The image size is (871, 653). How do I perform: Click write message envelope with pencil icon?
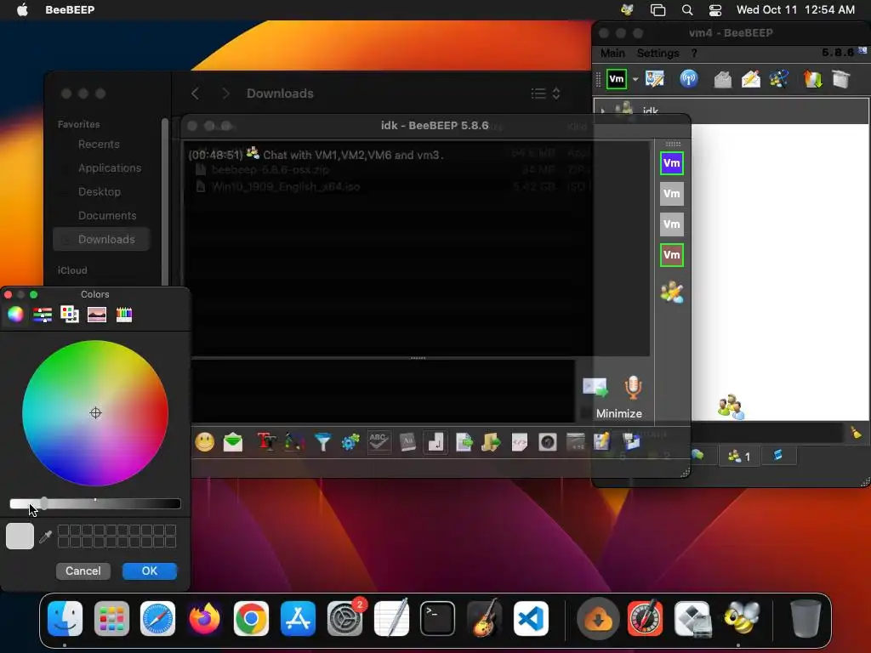click(x=750, y=79)
